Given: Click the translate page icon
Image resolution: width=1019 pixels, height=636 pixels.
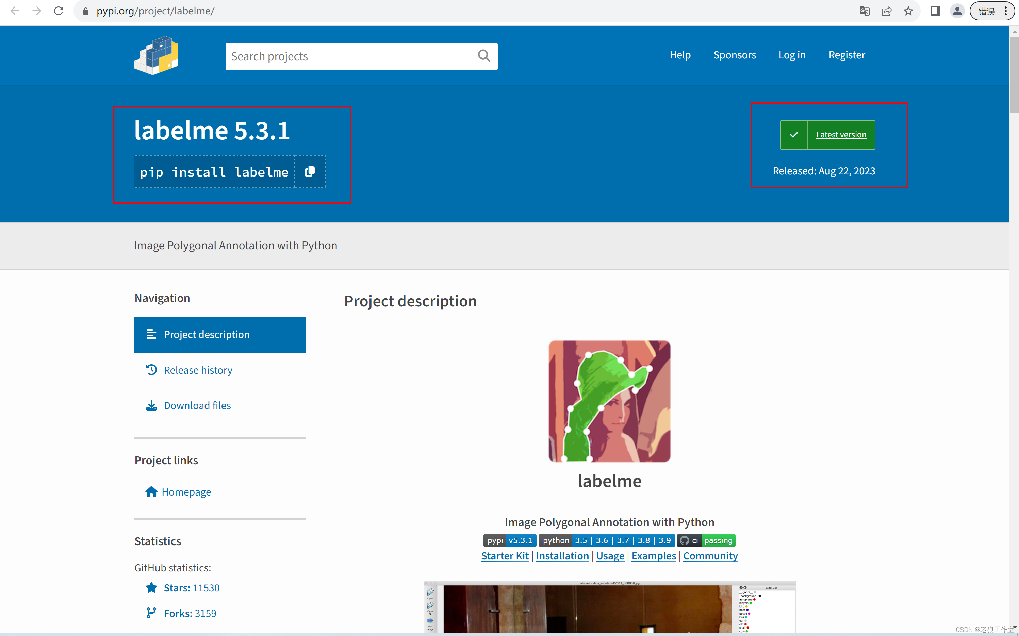Looking at the screenshot, I should point(864,11).
